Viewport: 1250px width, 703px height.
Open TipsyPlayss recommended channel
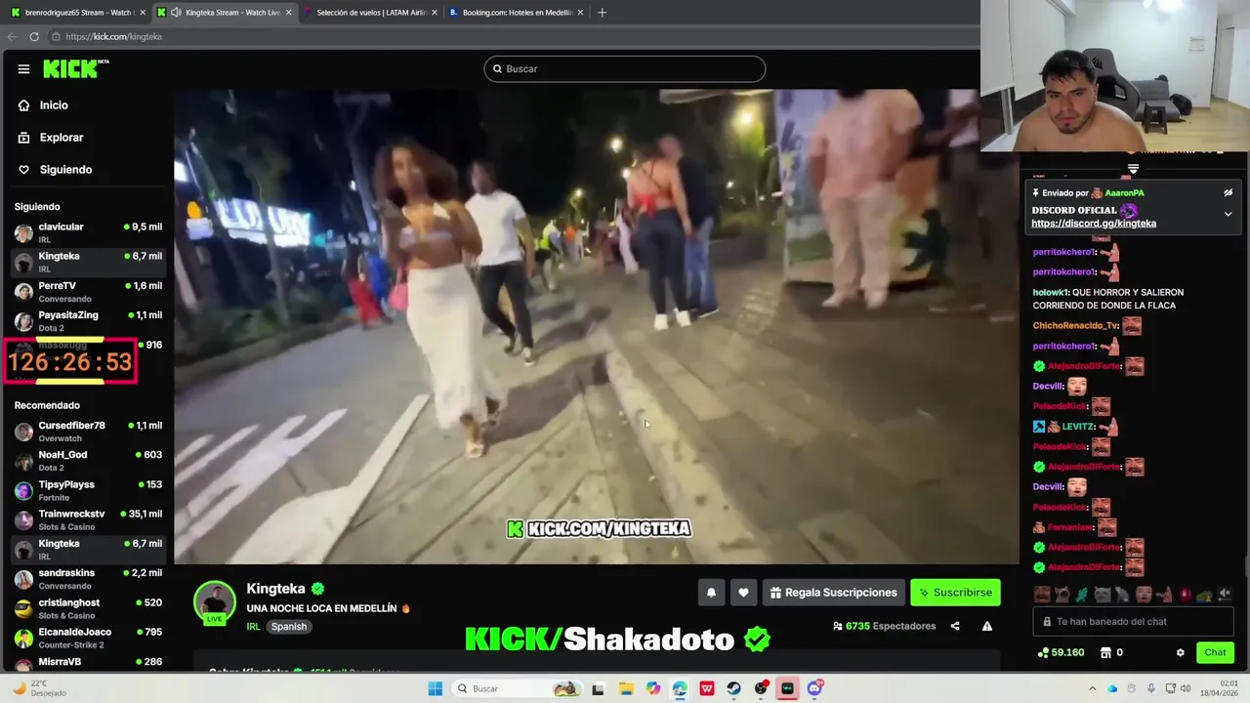click(x=88, y=490)
